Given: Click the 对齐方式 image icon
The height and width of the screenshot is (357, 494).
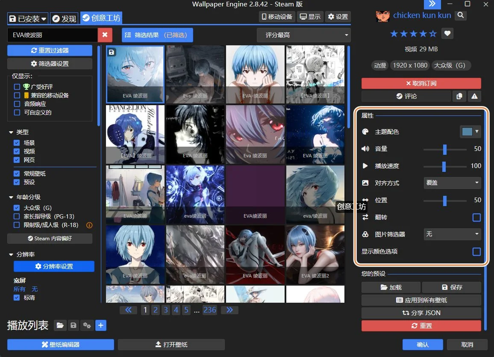Looking at the screenshot, I should pos(365,183).
